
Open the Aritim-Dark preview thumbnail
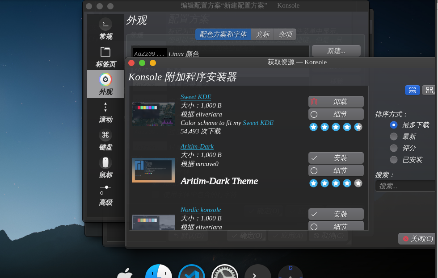point(153,170)
